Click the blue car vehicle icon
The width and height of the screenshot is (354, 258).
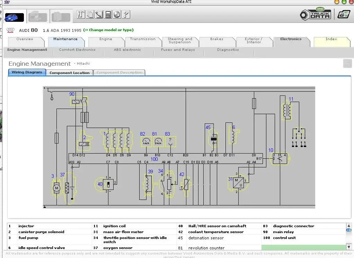[x=15, y=17]
